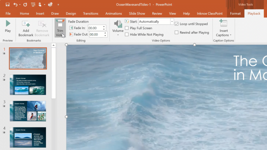
Task: Click the Fade In icon
Action: click(x=71, y=28)
